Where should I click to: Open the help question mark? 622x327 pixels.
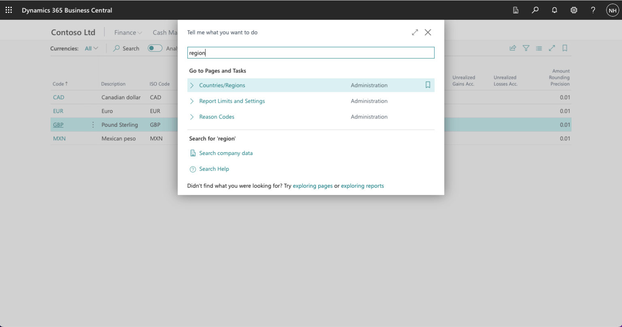(593, 10)
